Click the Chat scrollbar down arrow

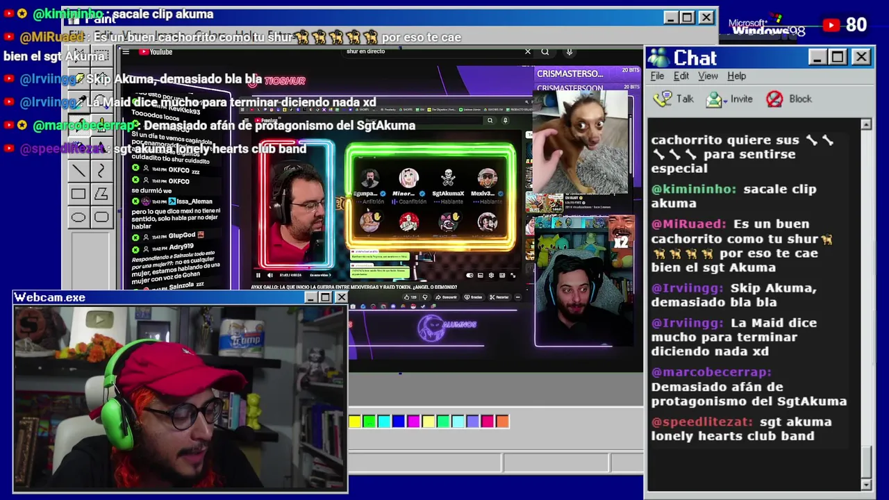866,484
